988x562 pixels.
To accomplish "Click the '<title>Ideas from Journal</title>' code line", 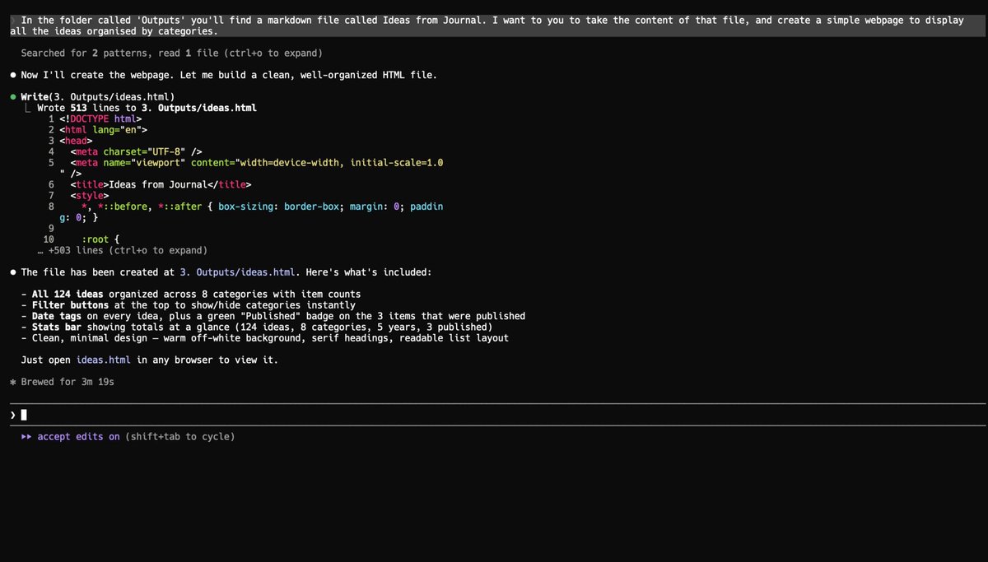I will pos(161,184).
